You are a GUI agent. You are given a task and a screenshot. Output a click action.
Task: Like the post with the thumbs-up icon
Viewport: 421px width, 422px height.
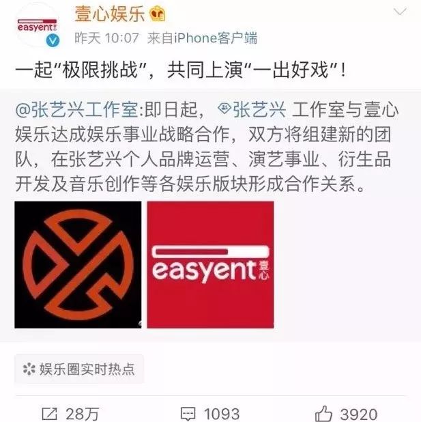(323, 413)
